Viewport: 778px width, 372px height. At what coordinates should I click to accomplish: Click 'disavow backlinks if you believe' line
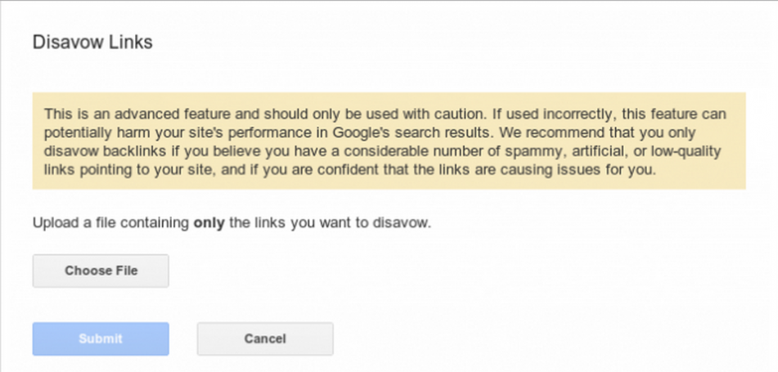tap(153, 151)
